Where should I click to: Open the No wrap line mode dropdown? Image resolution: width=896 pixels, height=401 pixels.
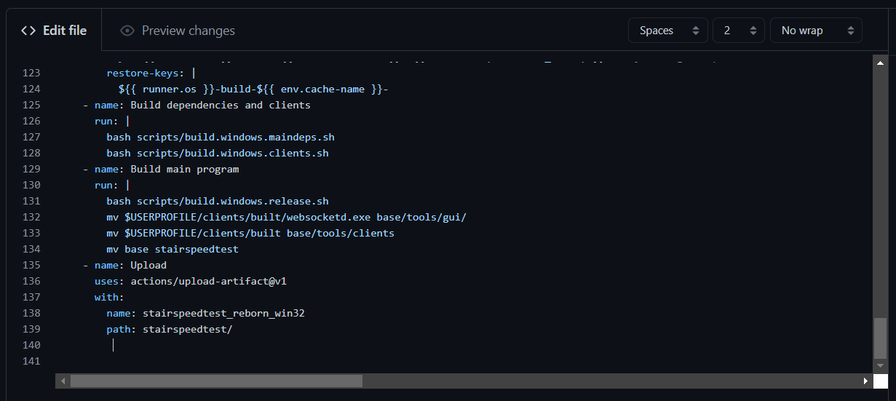(816, 31)
